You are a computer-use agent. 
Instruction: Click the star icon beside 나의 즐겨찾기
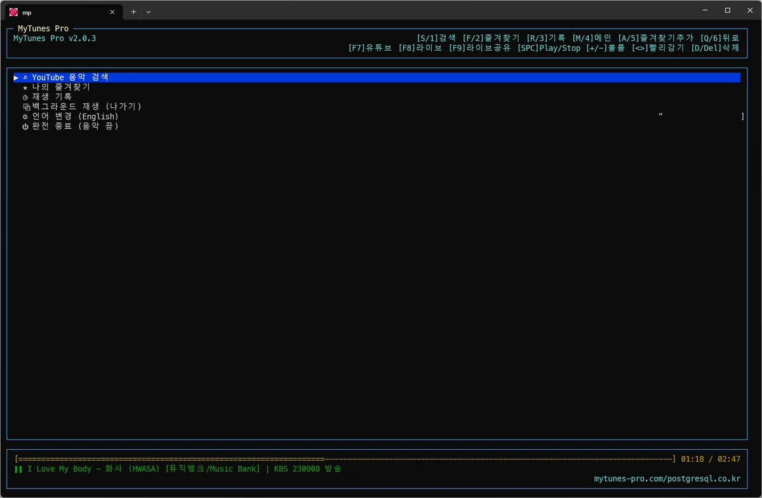point(25,88)
